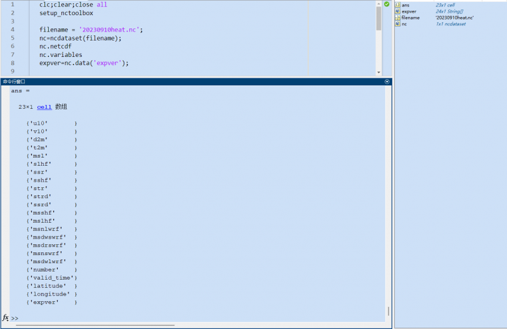This screenshot has width=507, height=329.
Task: Select the ans variable icon in workspace
Action: (x=397, y=5)
